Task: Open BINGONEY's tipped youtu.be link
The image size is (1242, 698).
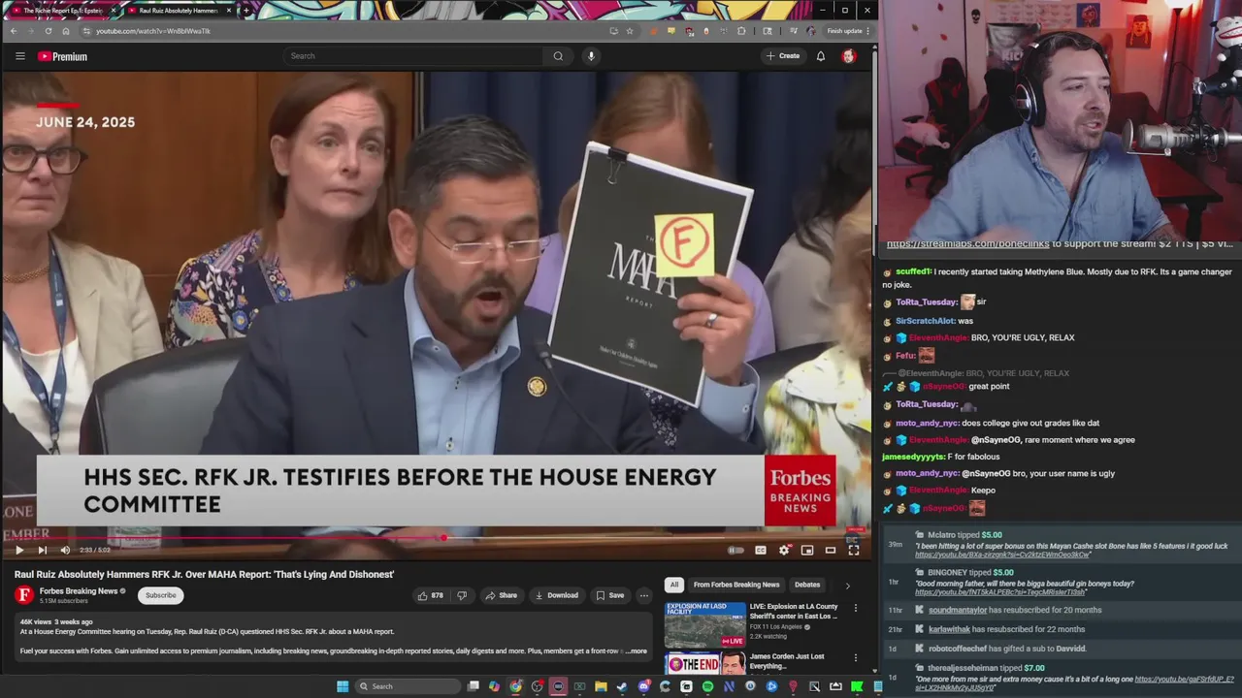Action: (1000, 592)
